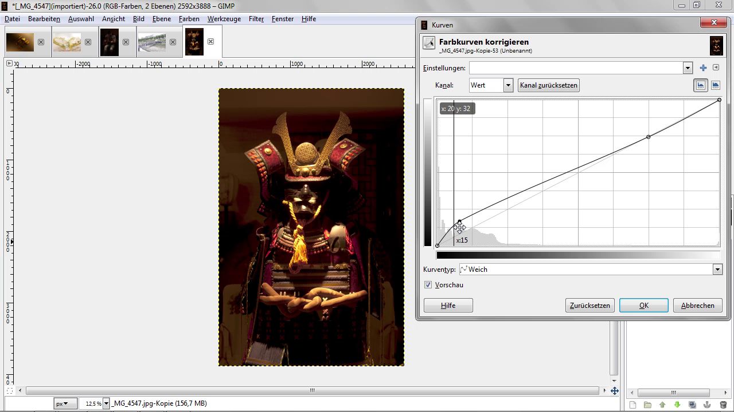The image size is (734, 412).
Task: Click the Kanal zurücksetzen button
Action: [x=548, y=85]
